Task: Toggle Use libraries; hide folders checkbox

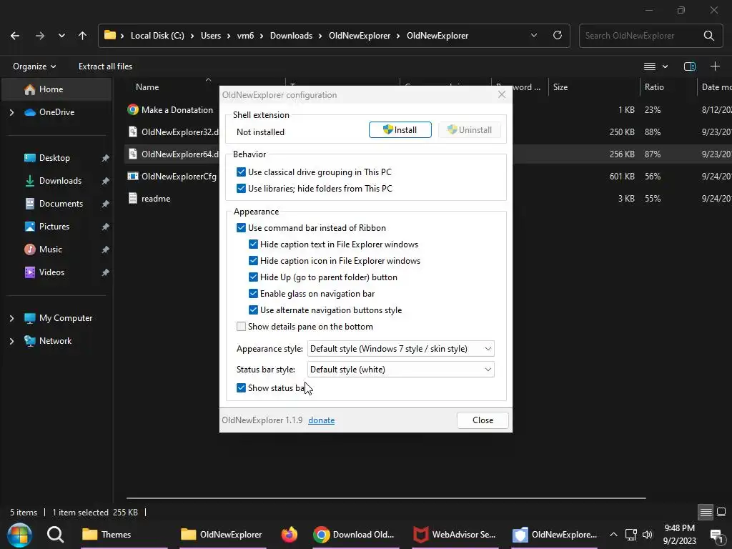Action: point(241,188)
